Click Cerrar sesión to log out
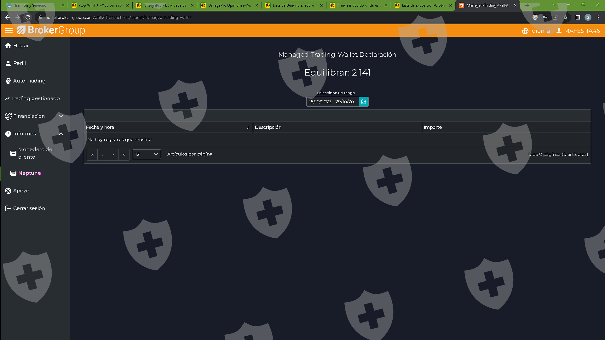This screenshot has width=605, height=340. [29, 208]
